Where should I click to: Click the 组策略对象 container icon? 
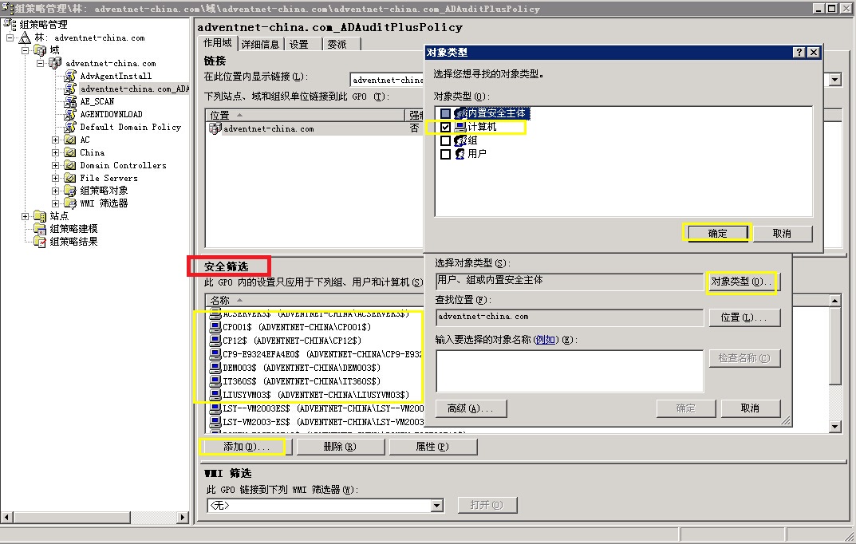pos(70,191)
